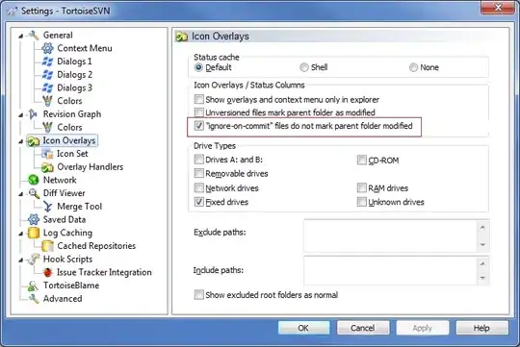Viewport: 520px width, 347px height.
Task: Click the Merge Tool icon
Action: [x=47, y=207]
